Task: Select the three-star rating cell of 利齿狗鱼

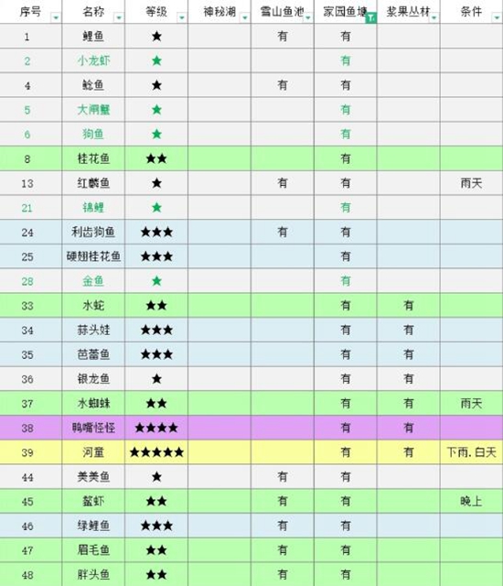Action: 156,232
